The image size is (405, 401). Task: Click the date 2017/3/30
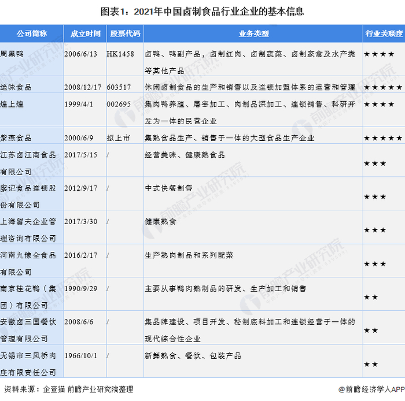(80, 221)
